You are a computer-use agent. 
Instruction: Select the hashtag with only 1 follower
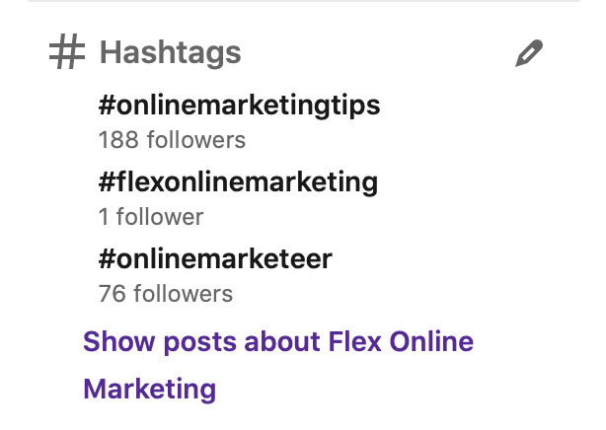click(238, 182)
